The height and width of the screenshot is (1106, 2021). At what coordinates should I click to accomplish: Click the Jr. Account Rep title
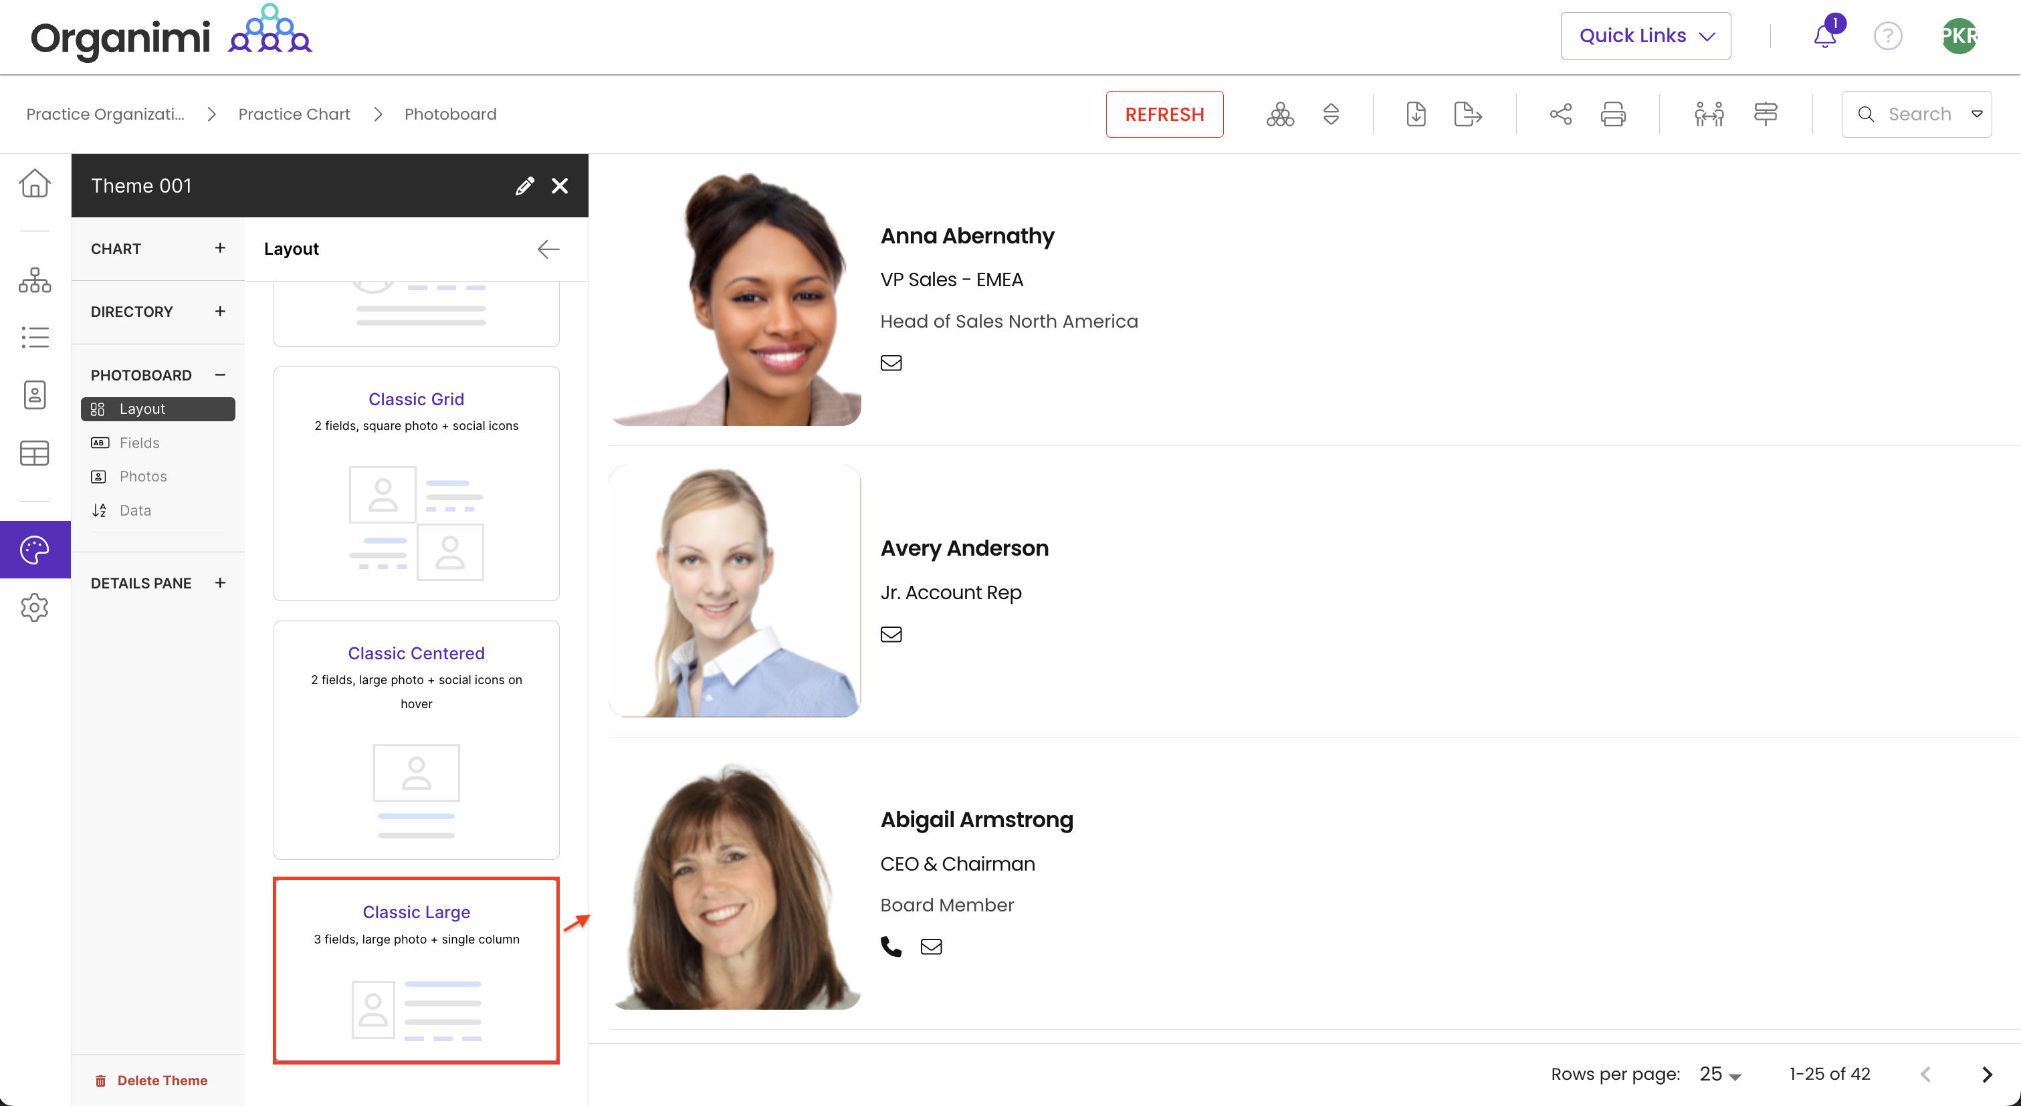pos(950,593)
